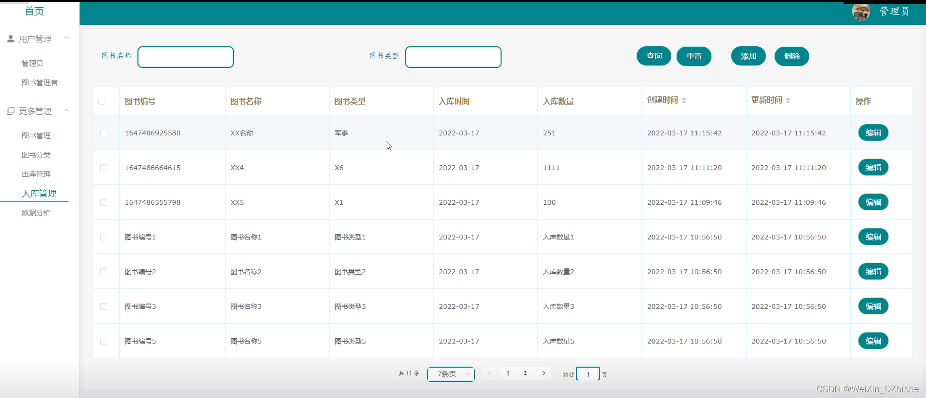Go to previous page arrow

(x=490, y=373)
